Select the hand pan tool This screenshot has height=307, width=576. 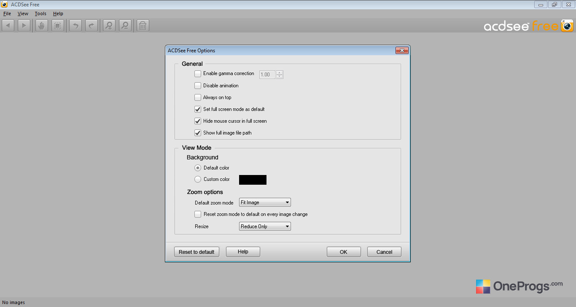[41, 26]
